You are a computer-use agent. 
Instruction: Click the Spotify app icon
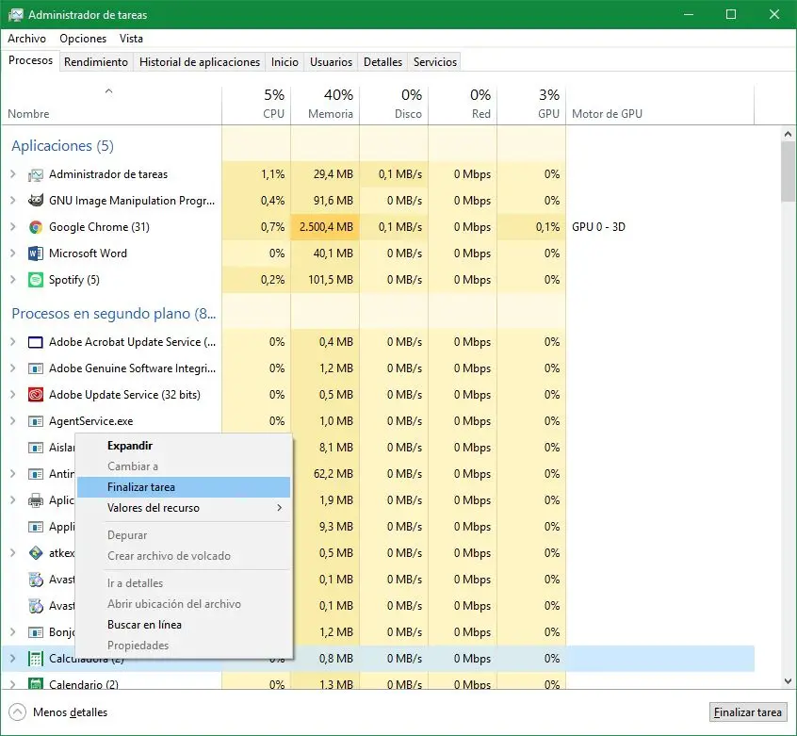click(36, 280)
